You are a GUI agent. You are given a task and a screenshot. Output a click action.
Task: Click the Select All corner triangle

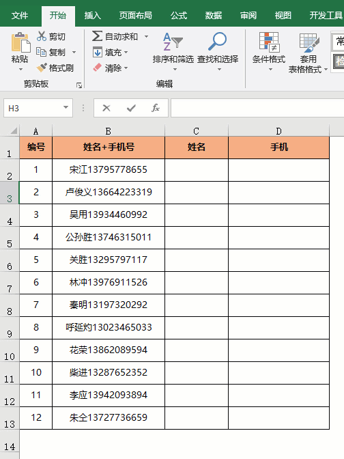point(14,131)
